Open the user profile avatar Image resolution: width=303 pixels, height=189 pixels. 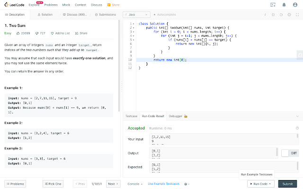tap(295, 5)
